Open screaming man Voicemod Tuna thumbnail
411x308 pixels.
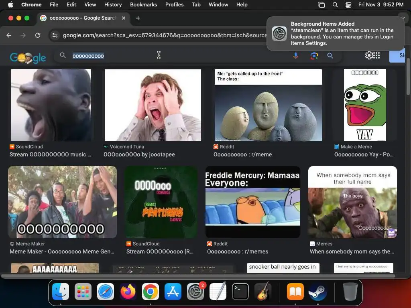point(153,105)
